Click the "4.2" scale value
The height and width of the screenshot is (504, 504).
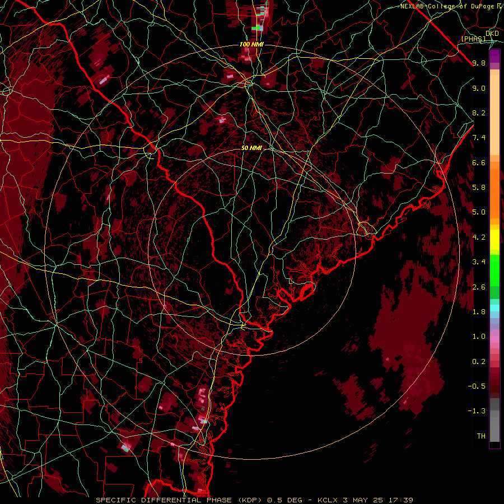click(479, 237)
